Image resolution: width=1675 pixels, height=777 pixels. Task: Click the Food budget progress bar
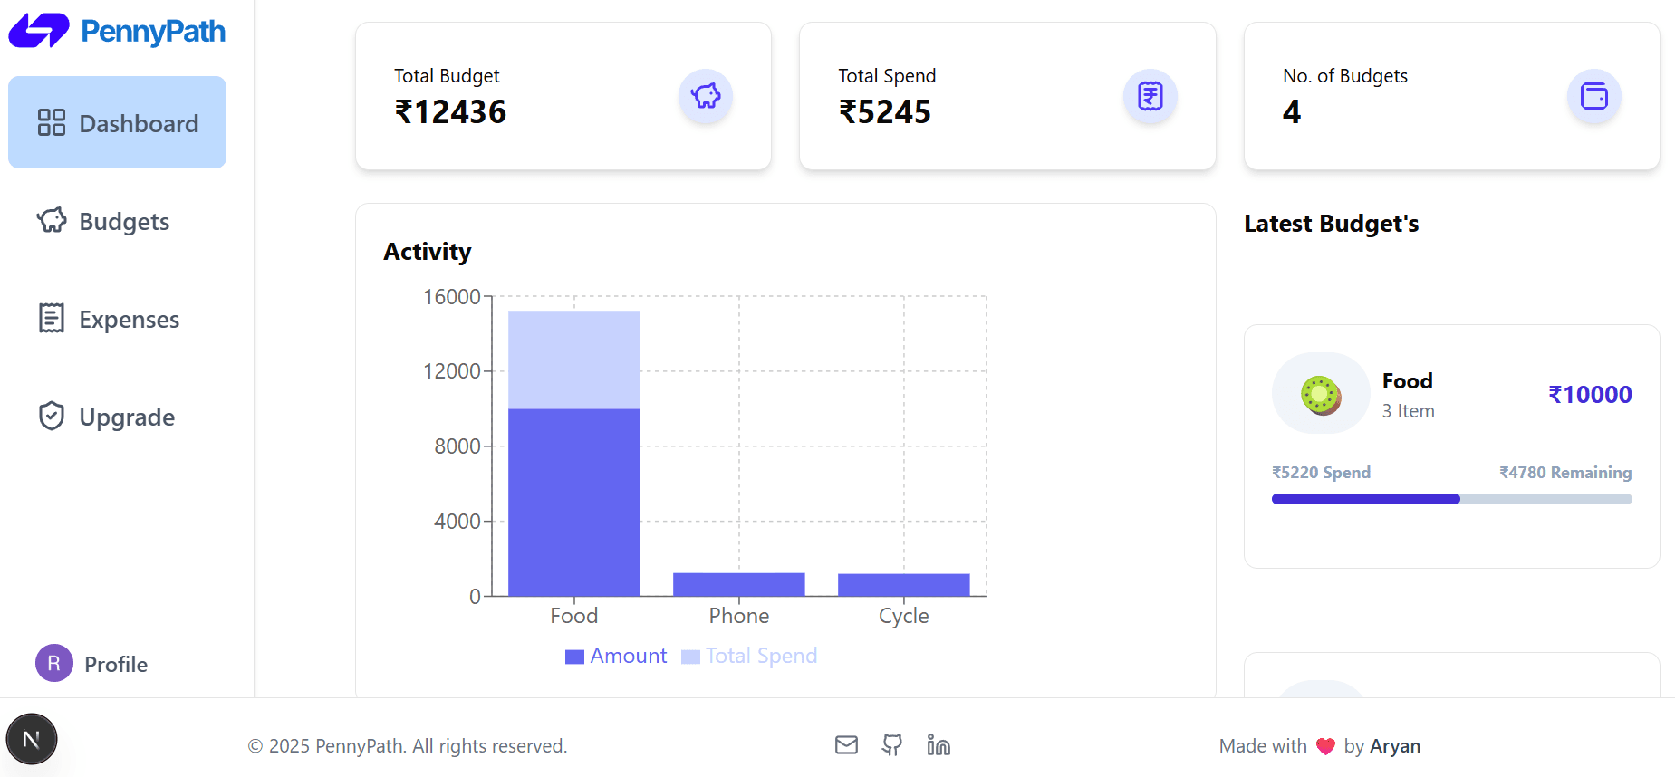coord(1451,499)
